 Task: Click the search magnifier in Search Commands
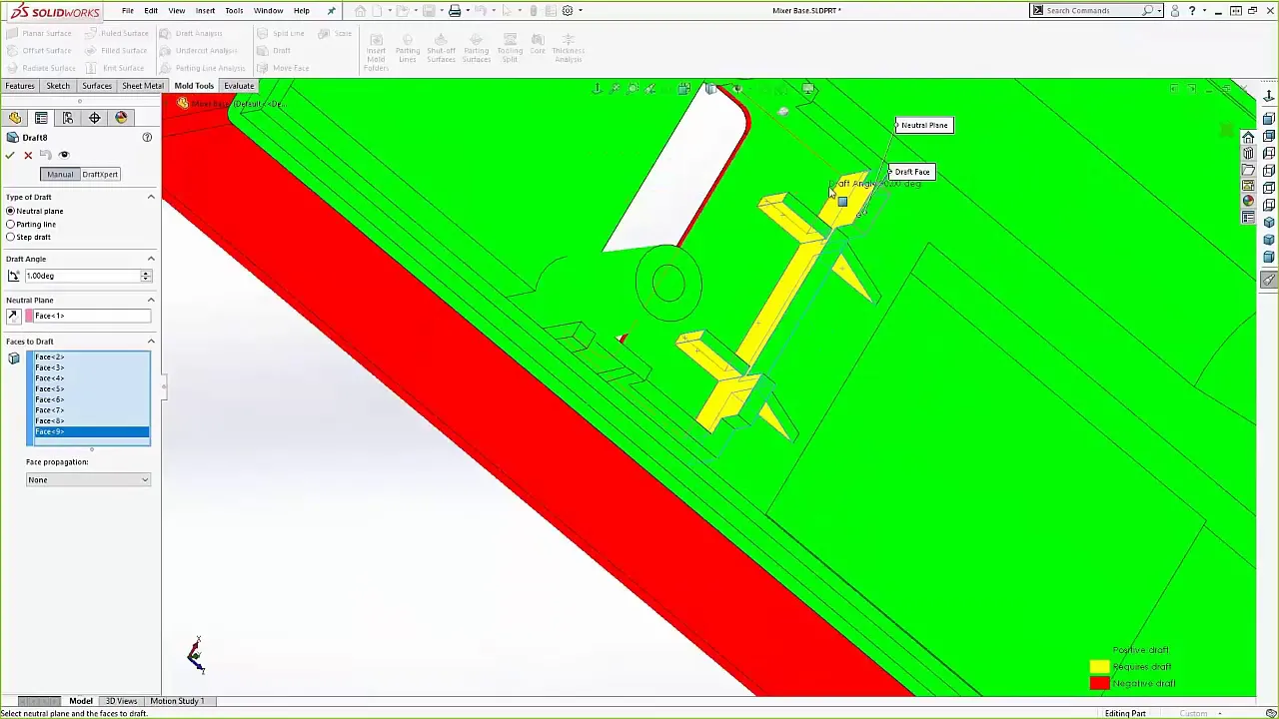tap(1147, 10)
